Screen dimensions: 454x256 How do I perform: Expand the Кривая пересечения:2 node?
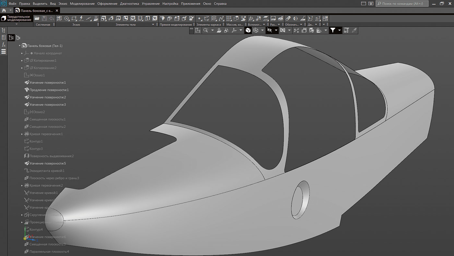pos(22,186)
